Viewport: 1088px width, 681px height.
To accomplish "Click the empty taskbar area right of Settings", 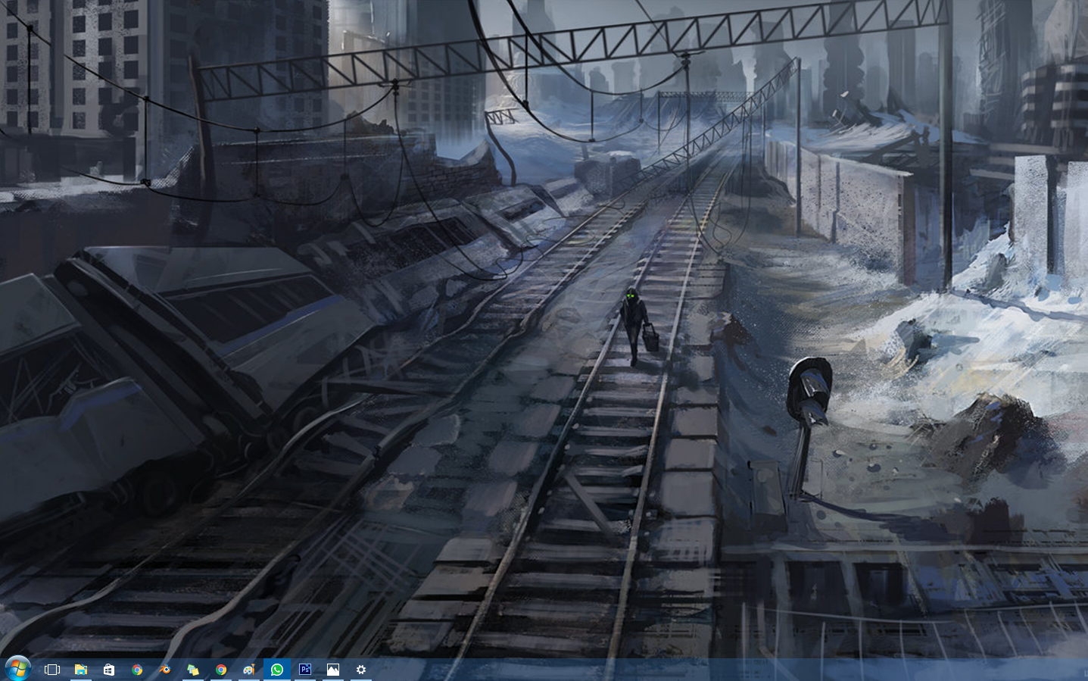I will click(681, 670).
